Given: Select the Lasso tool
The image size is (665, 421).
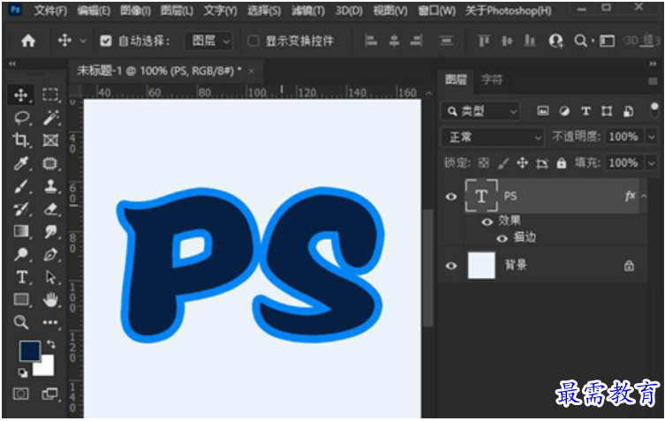Looking at the screenshot, I should tap(21, 118).
